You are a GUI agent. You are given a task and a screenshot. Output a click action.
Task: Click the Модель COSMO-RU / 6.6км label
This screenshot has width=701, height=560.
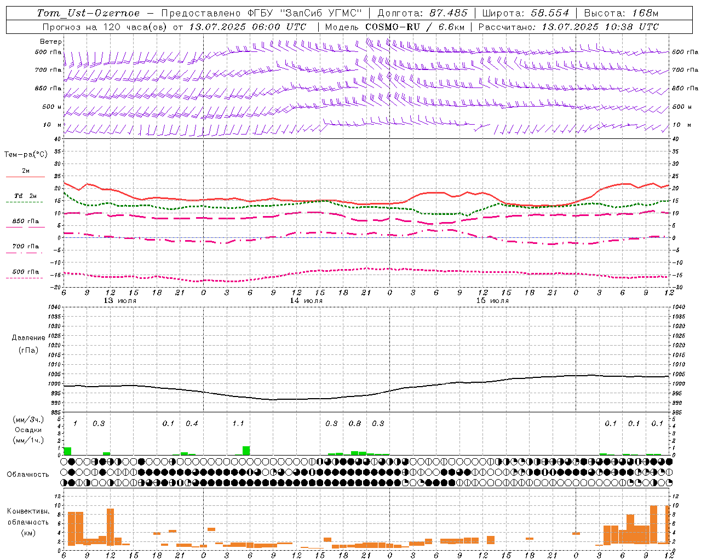pos(395,27)
